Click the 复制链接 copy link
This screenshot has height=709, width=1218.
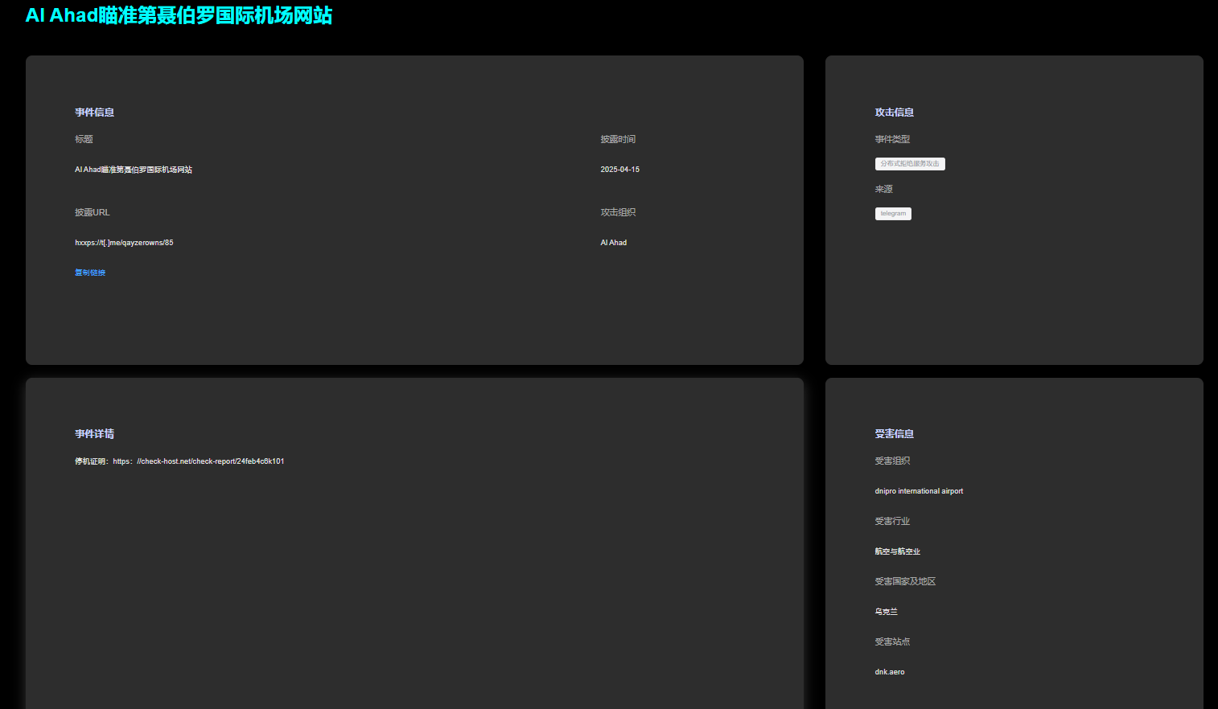pos(90,273)
